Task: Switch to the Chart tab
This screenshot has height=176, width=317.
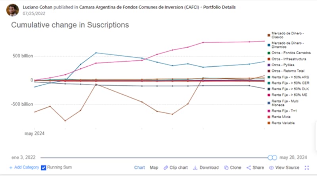Action: click(x=139, y=168)
